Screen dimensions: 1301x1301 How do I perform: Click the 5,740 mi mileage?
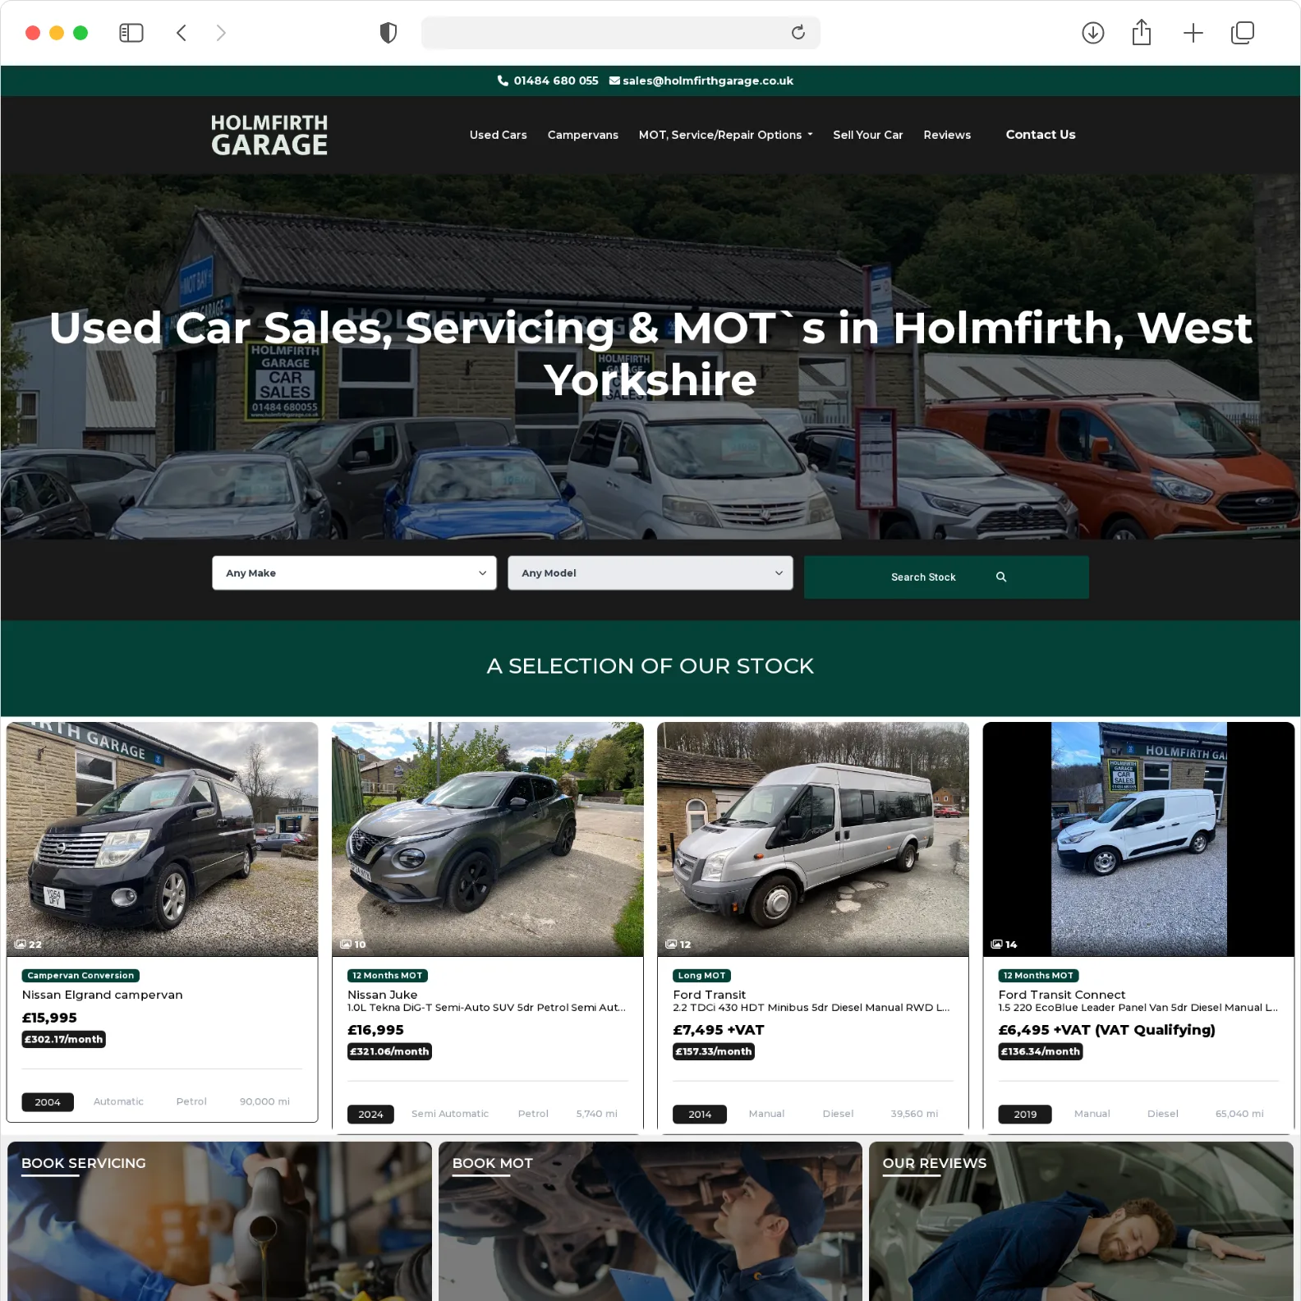pos(596,1114)
